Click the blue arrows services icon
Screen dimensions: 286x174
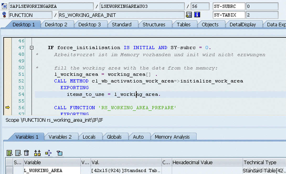coord(48,153)
